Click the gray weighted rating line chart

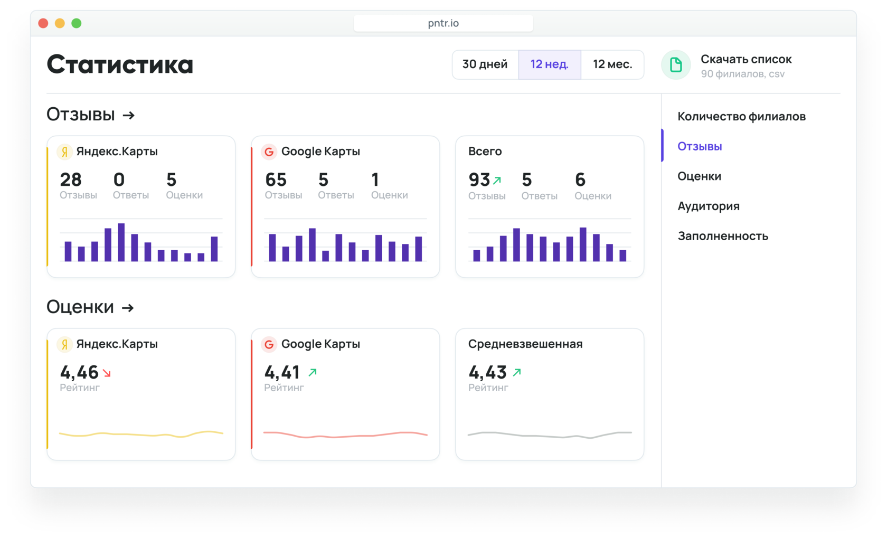(550, 435)
